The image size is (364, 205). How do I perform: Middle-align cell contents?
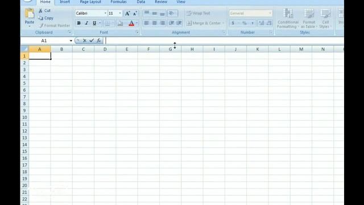(154, 13)
